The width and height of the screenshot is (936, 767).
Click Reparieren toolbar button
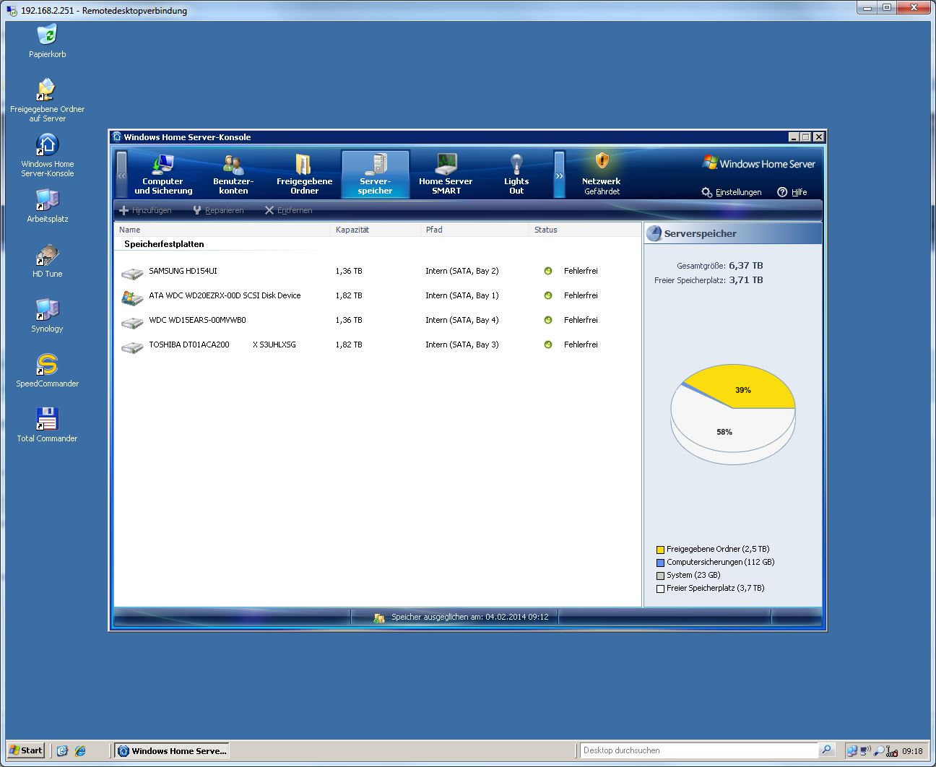(218, 210)
